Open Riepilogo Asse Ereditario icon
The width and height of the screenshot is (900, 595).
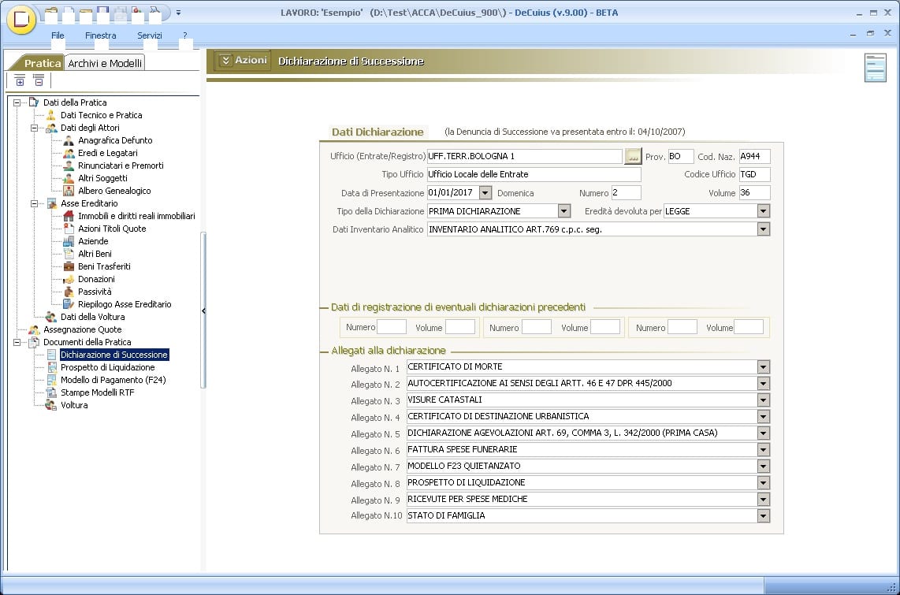coord(69,305)
